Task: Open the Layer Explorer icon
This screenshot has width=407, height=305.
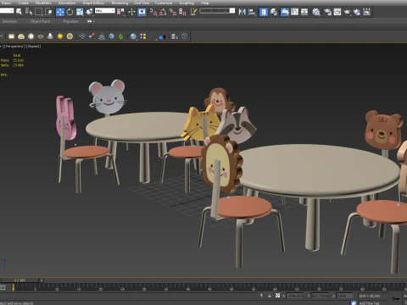Action: [274, 12]
